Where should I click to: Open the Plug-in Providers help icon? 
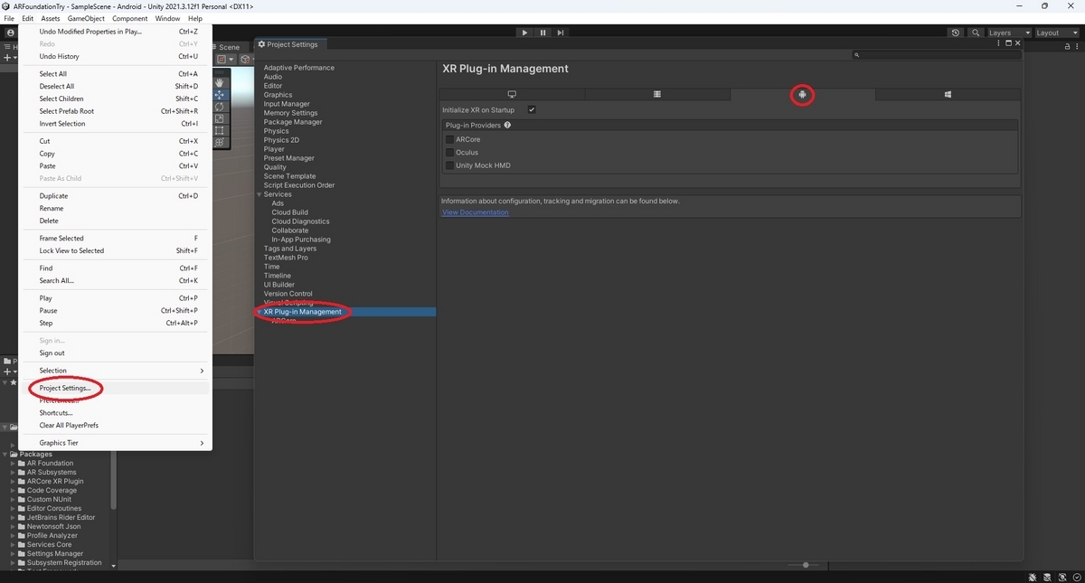tap(507, 125)
